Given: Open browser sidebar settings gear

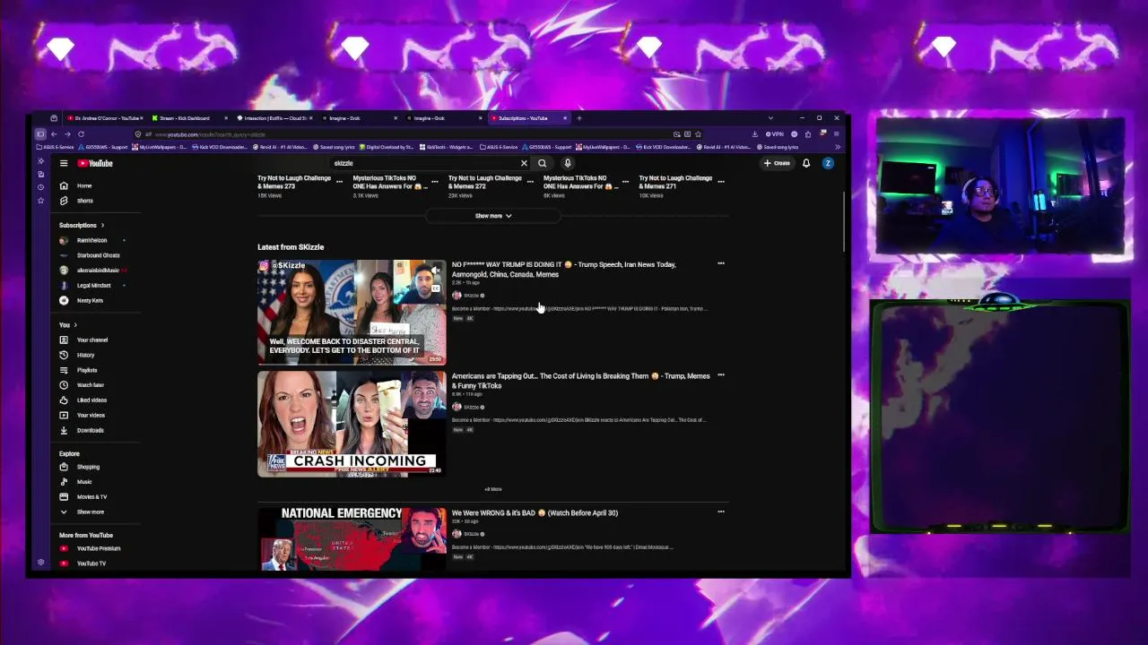Looking at the screenshot, I should click(x=40, y=563).
